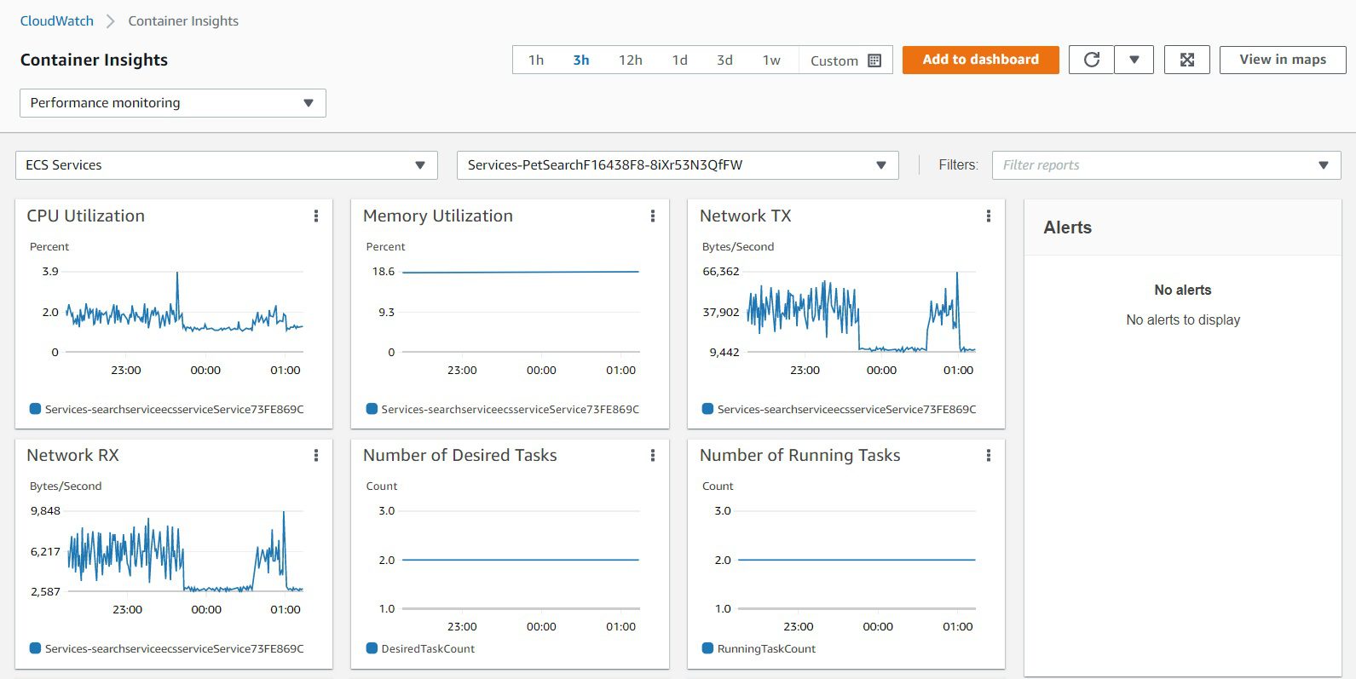Open Number of Desired Tasks options menu

coord(653,456)
